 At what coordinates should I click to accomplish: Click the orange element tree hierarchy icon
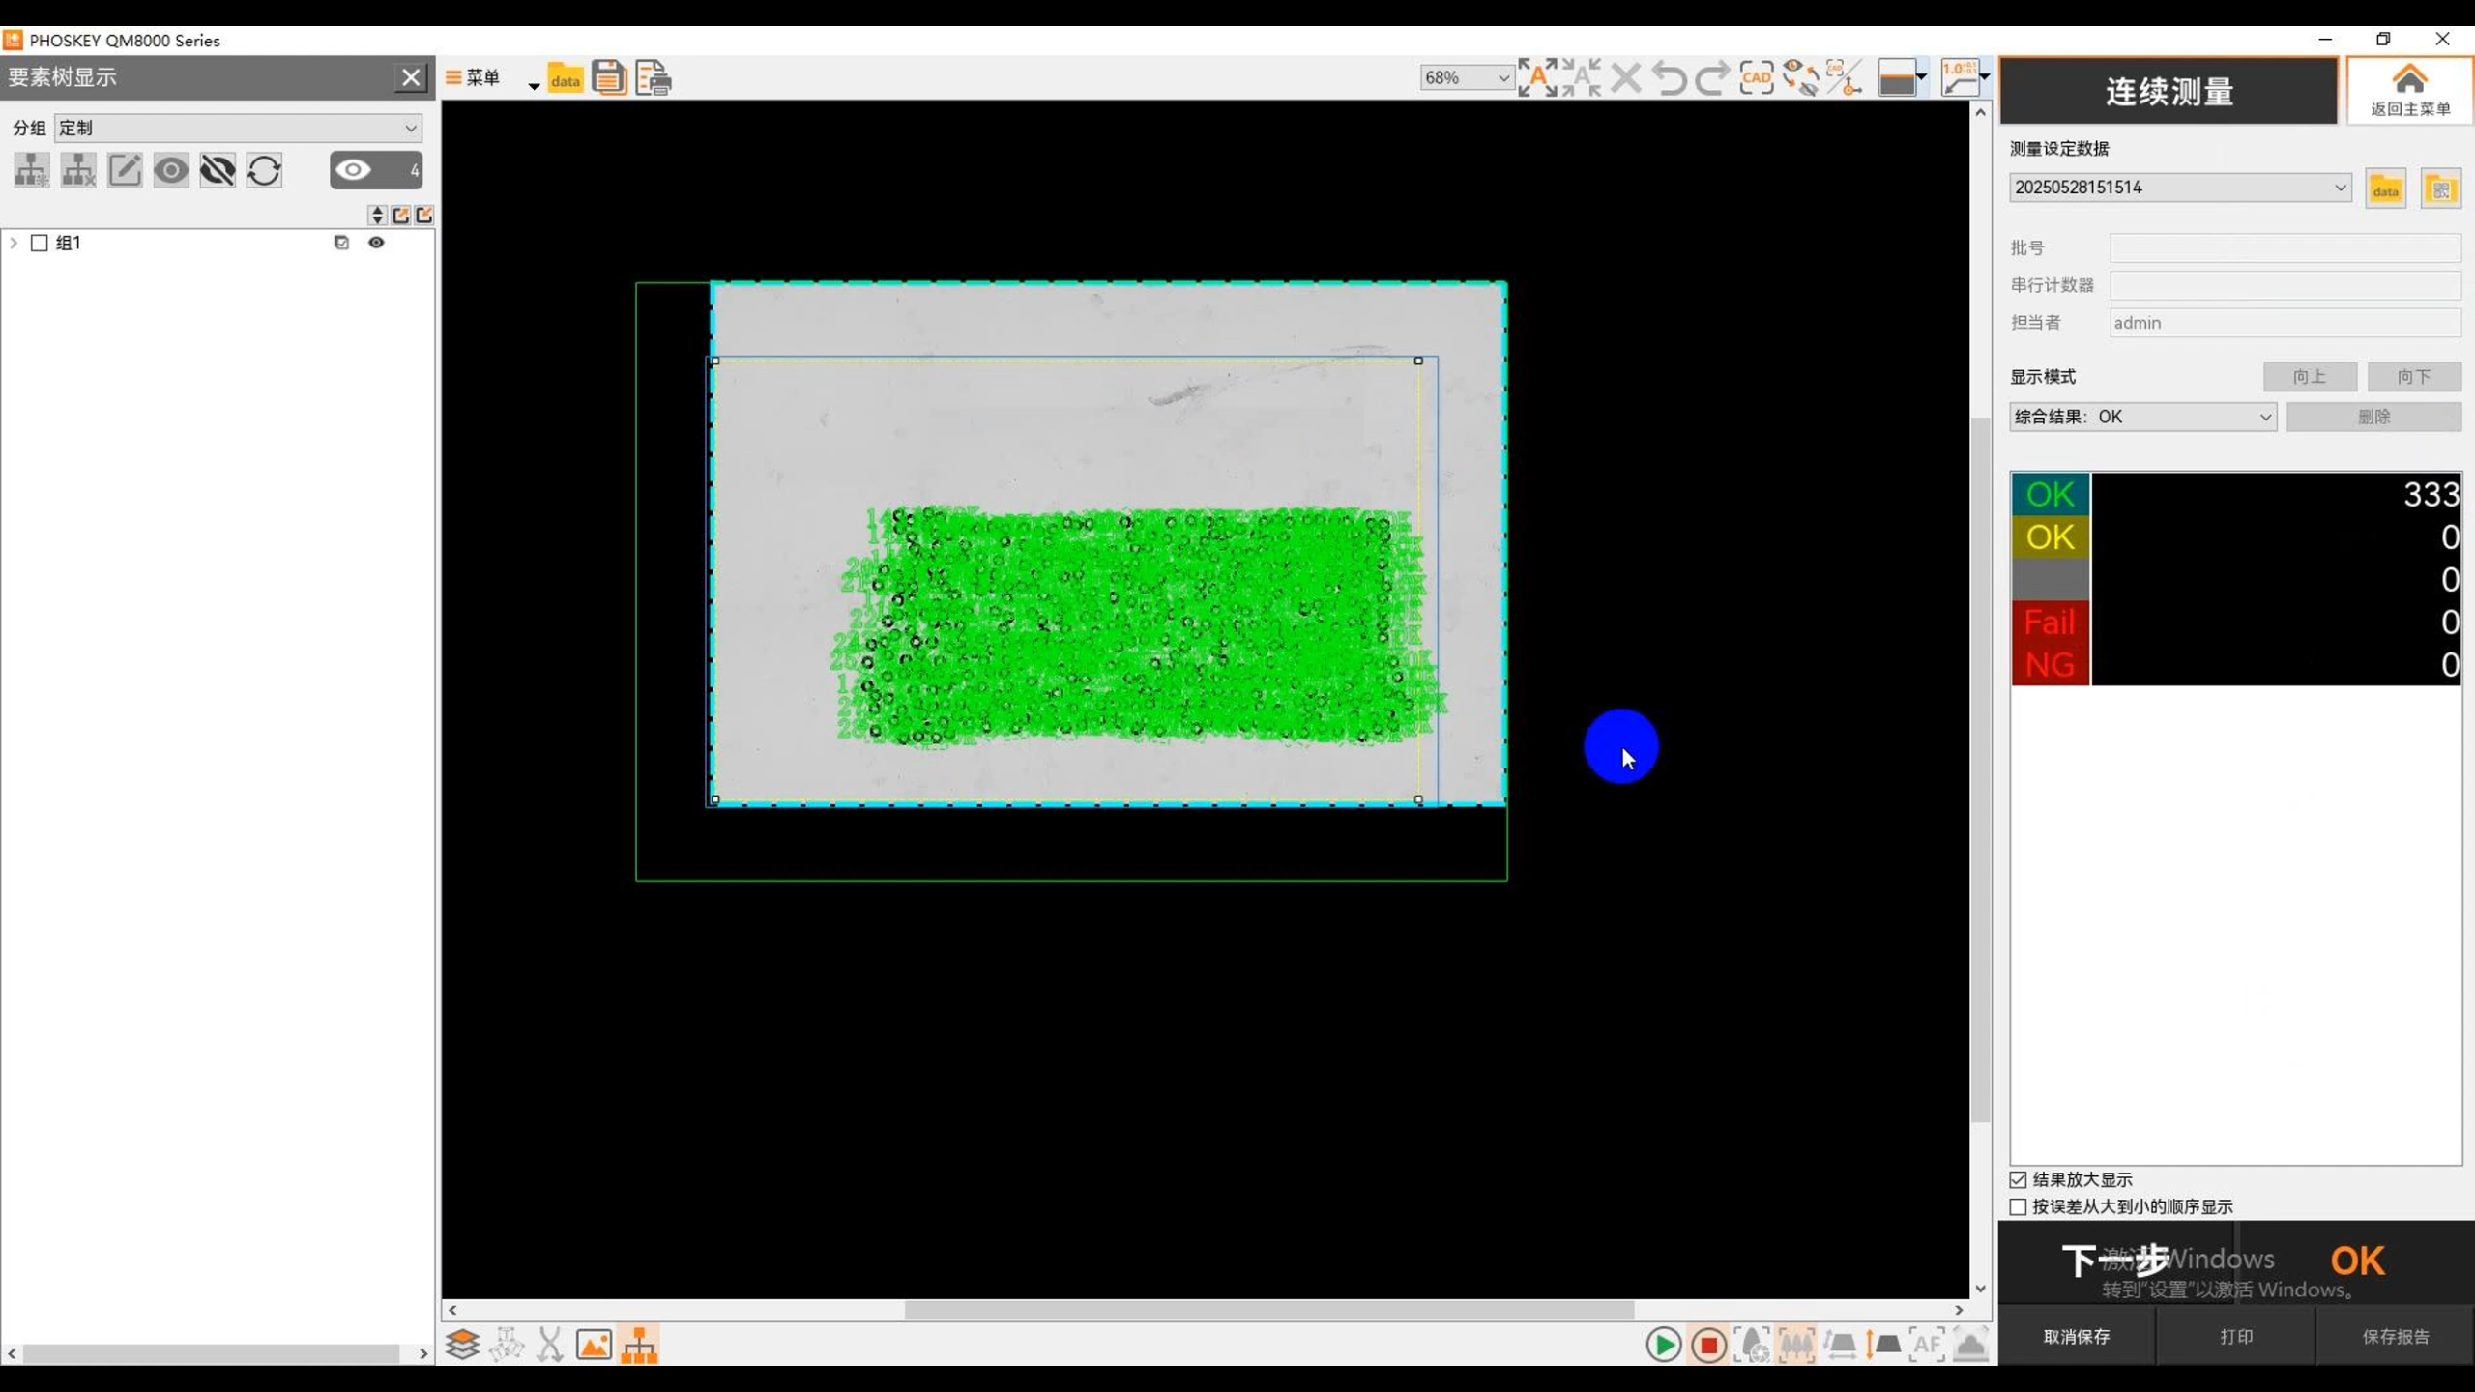coord(639,1345)
